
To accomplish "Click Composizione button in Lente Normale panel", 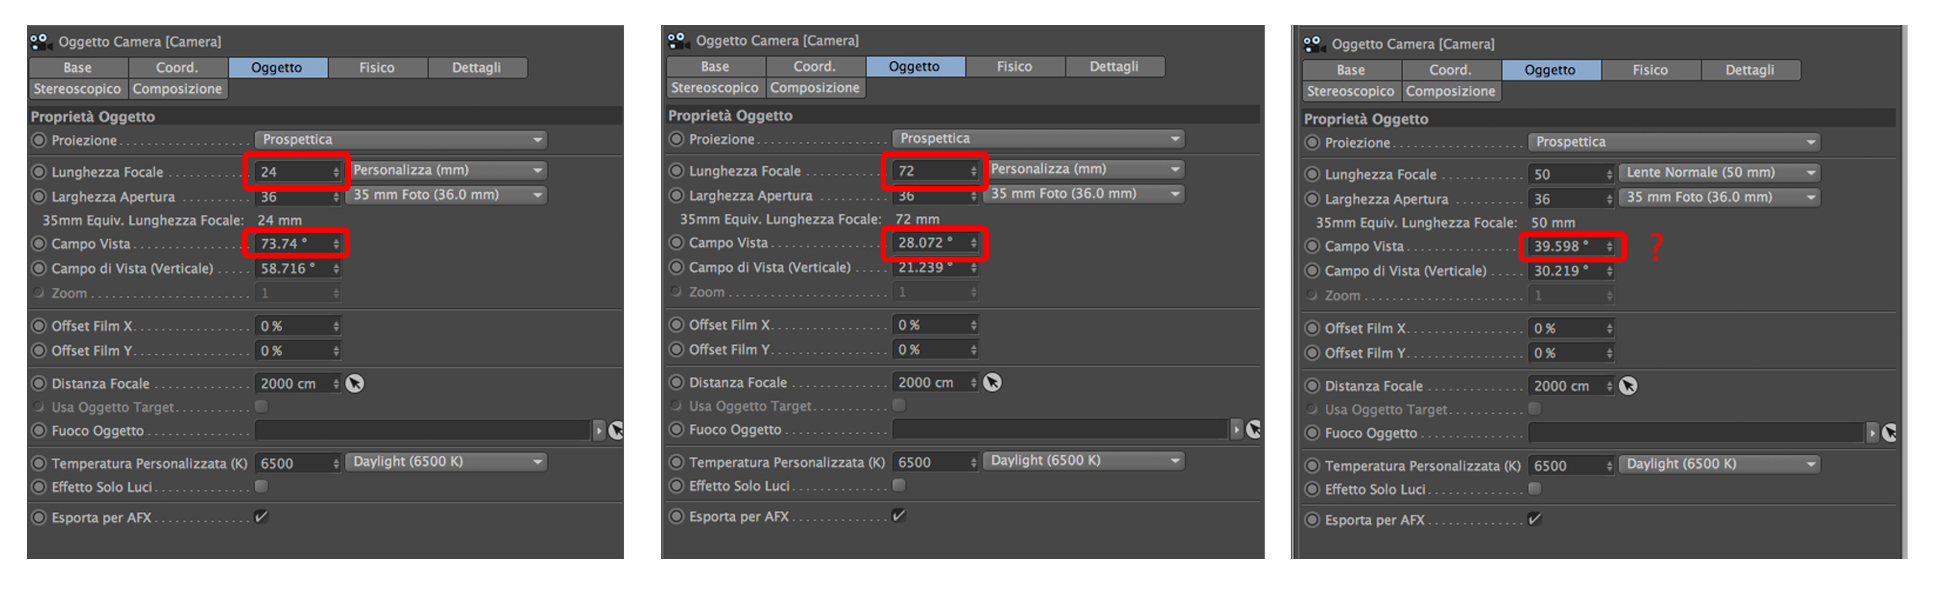I will pos(1451,91).
